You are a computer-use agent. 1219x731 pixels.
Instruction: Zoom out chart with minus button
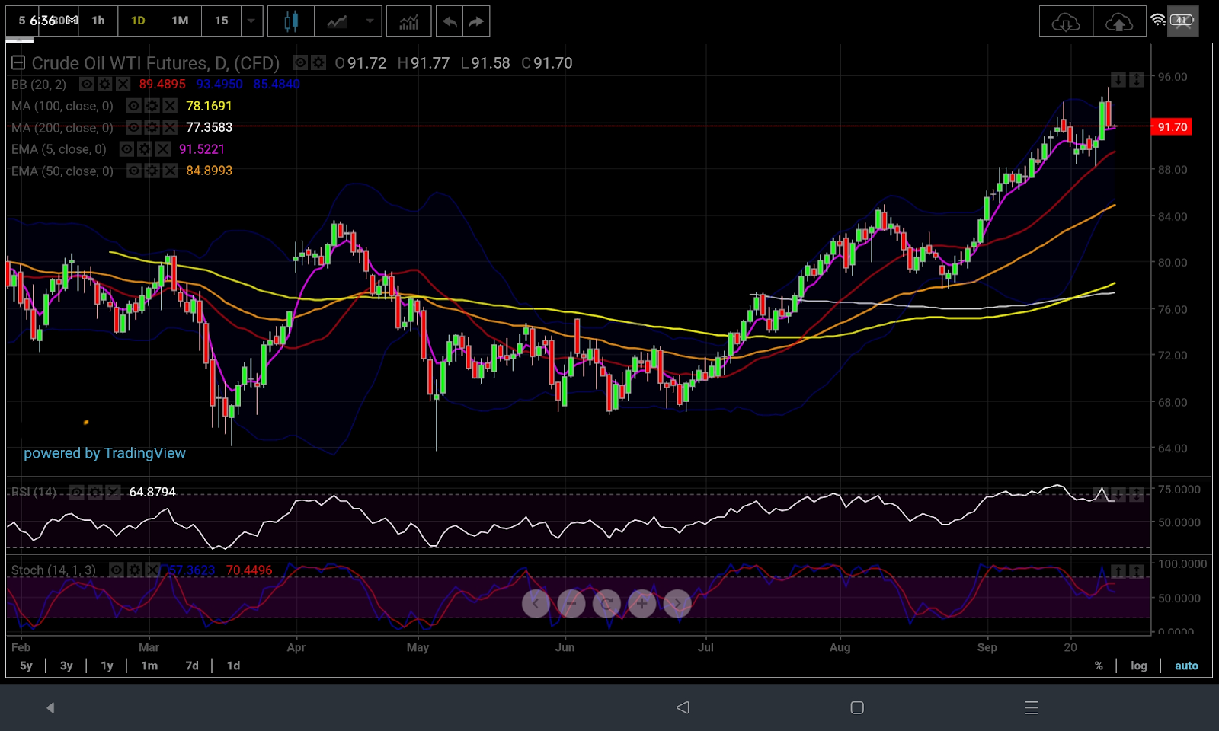click(x=571, y=604)
